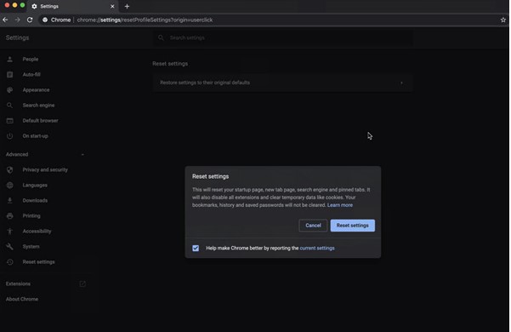Open About Chrome page

pos(22,299)
